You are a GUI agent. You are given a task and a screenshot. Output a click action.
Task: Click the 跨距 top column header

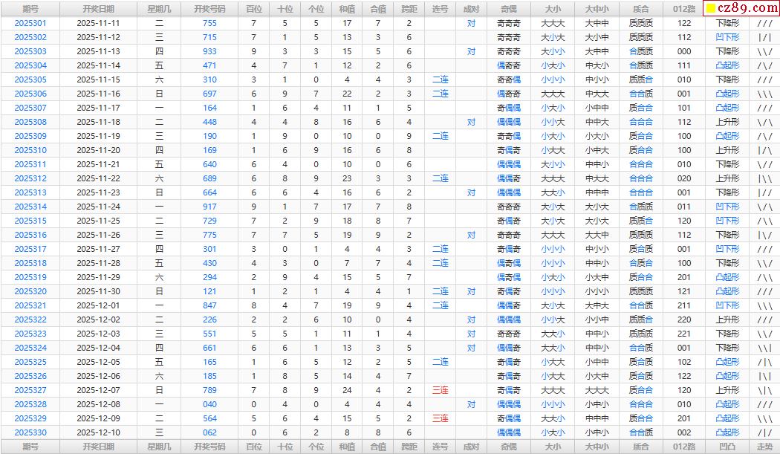click(409, 9)
